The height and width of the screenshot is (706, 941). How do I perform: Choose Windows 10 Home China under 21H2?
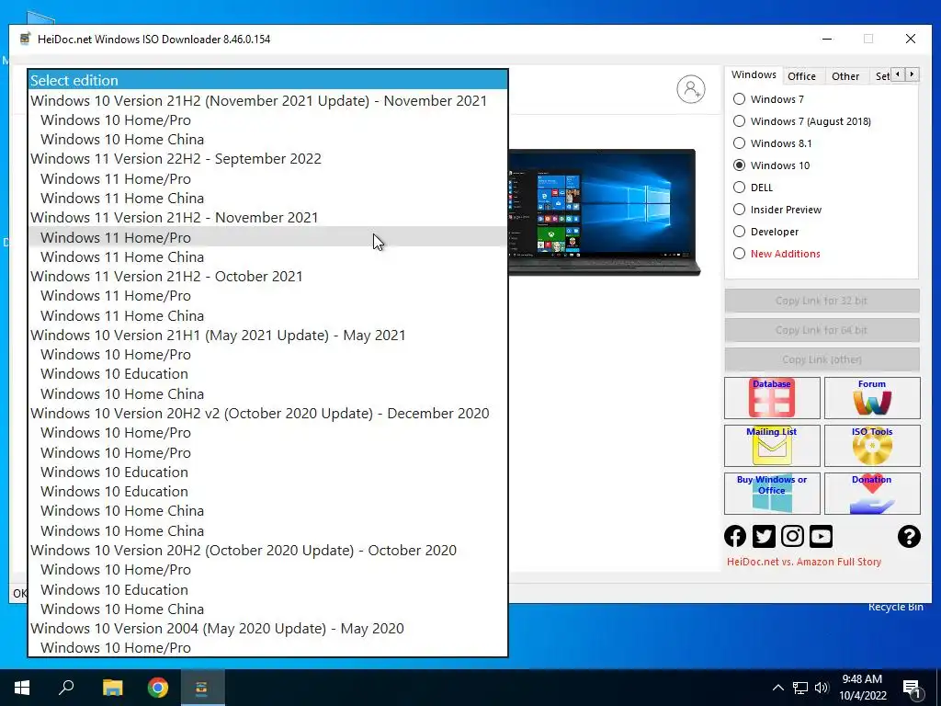[267, 140]
